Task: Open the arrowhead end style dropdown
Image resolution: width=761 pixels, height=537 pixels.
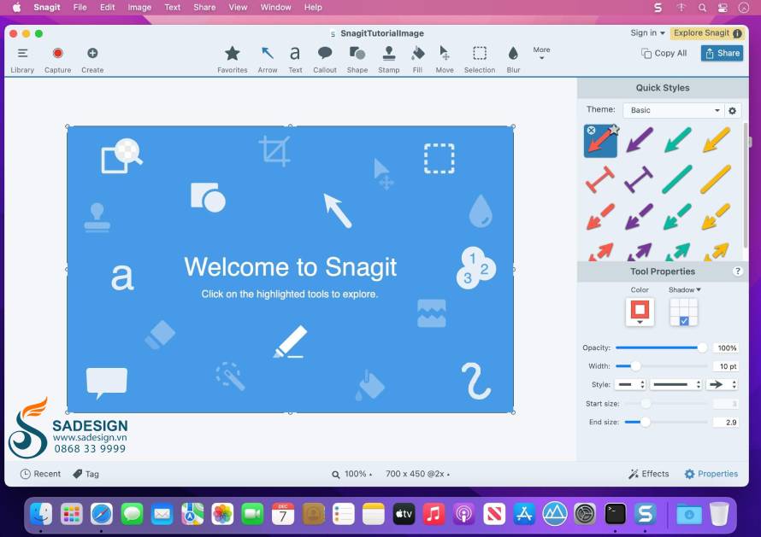Action: coord(723,384)
